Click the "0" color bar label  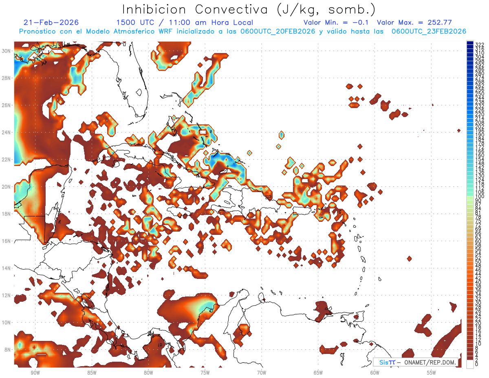tap(477, 365)
